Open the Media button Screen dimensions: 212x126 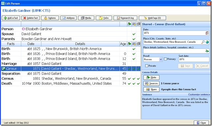[x=86, y=18]
